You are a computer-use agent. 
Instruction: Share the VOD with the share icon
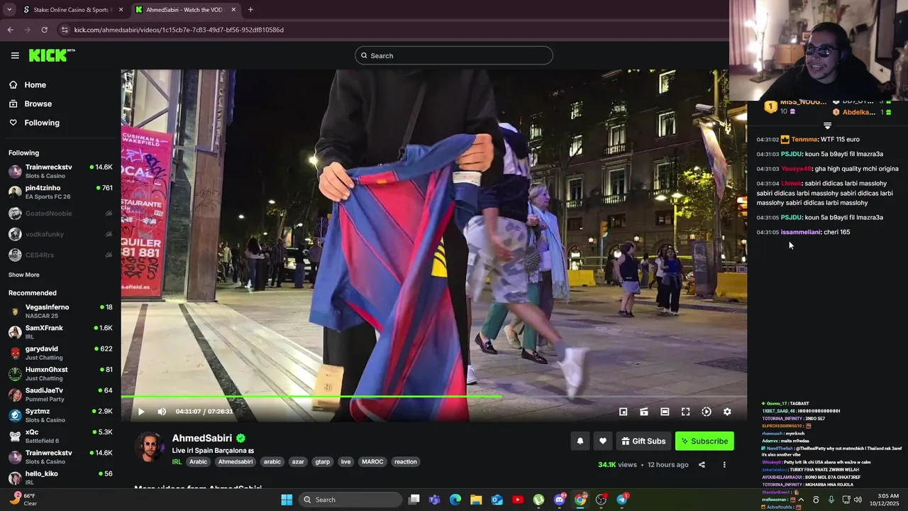pyautogui.click(x=702, y=465)
